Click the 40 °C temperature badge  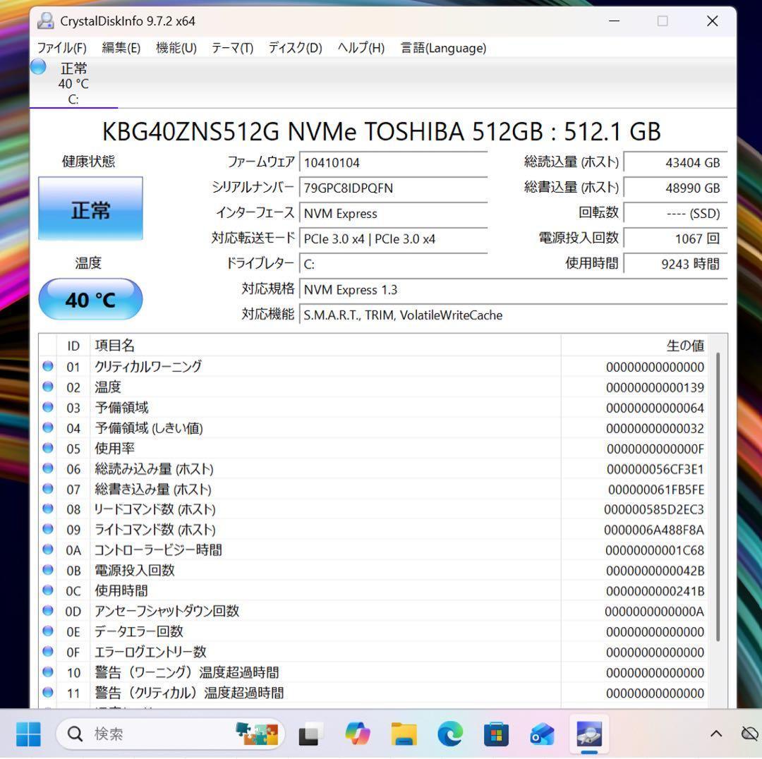90,299
